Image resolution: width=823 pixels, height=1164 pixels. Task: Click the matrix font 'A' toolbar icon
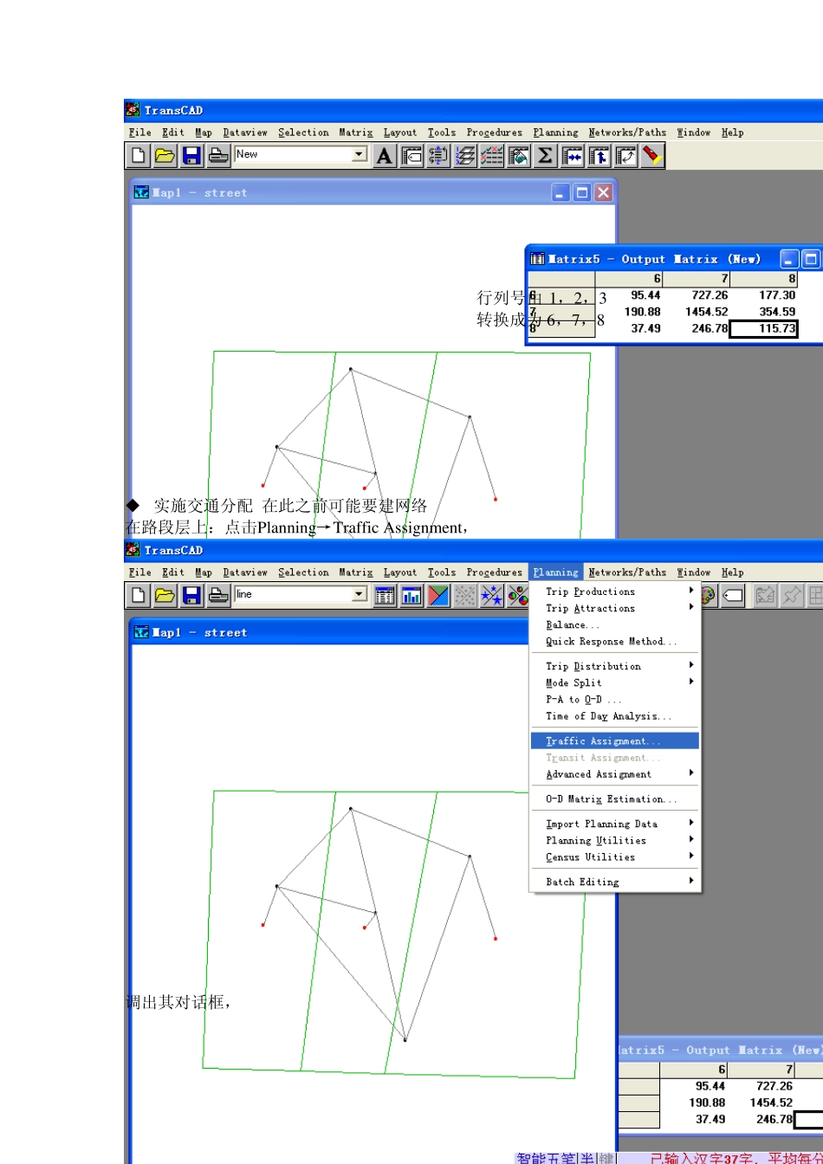[x=385, y=156]
